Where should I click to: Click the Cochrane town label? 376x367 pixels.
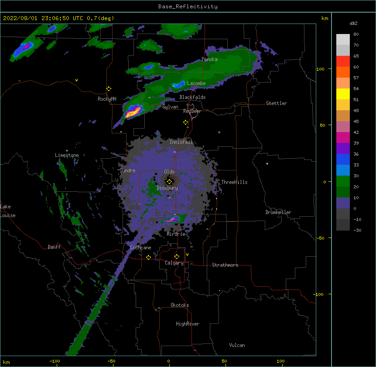pos(140,248)
